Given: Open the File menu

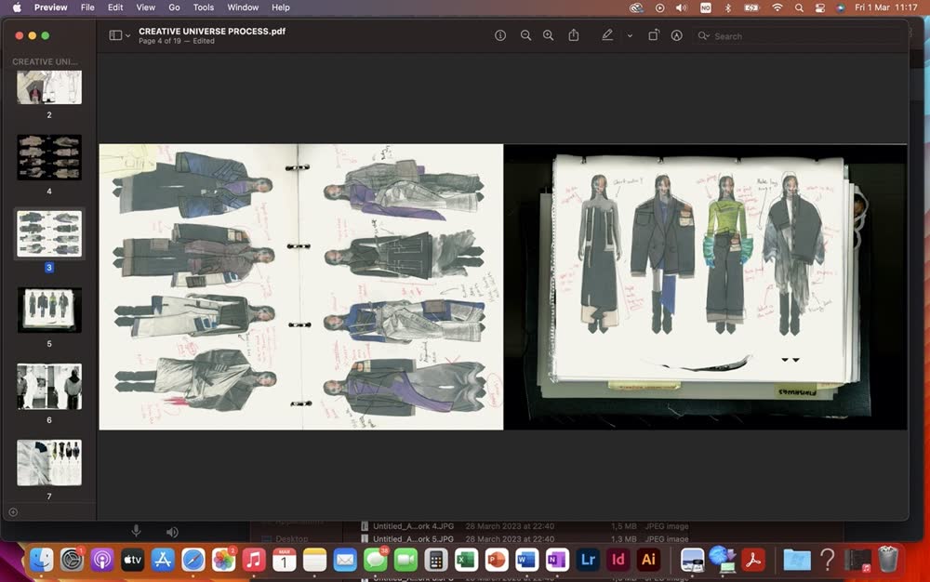Looking at the screenshot, I should coord(87,7).
